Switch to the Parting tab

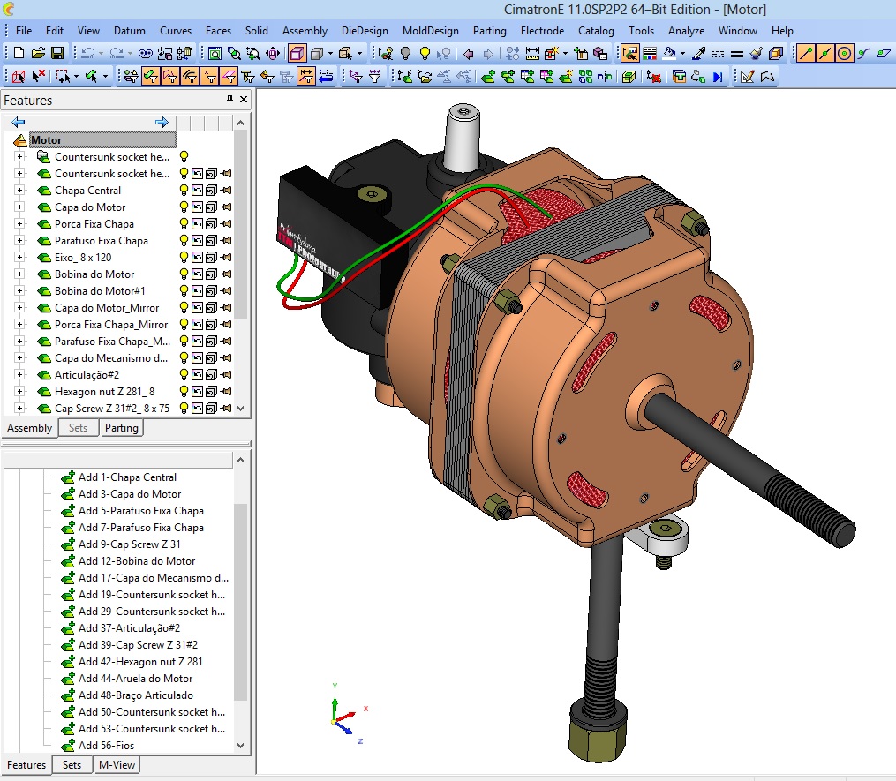pos(121,428)
